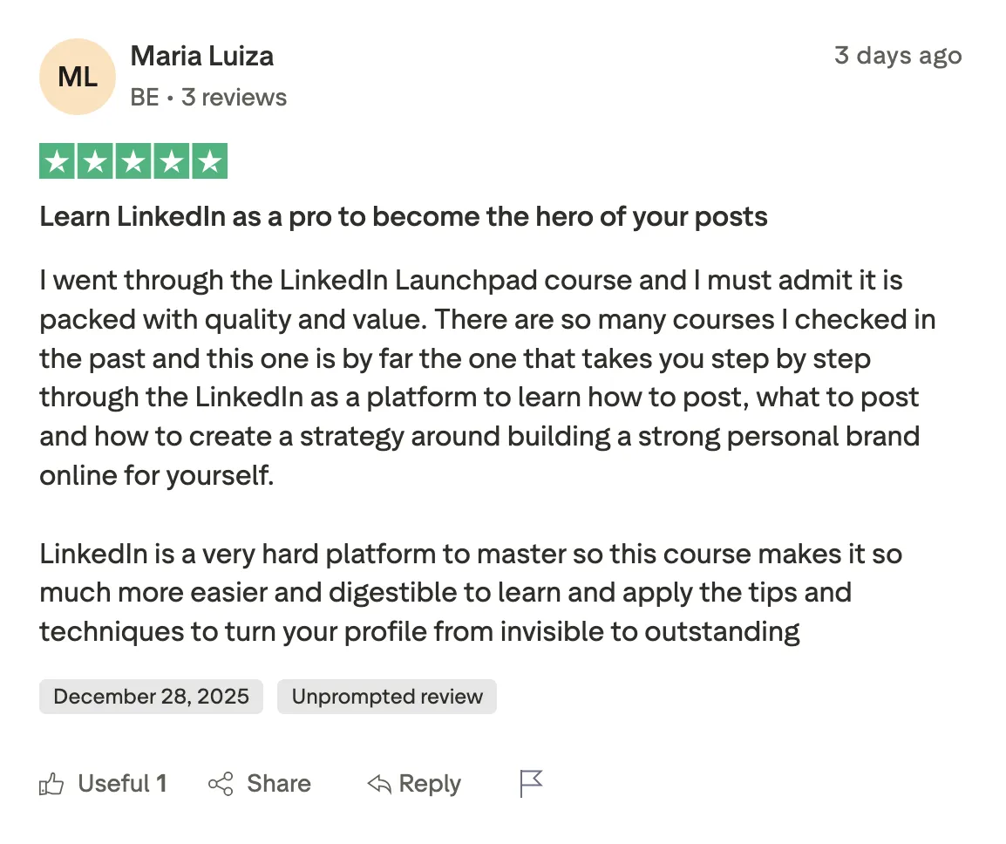The image size is (1006, 844).
Task: Open Maria Luiza's profile by clicking her name
Action: [x=201, y=56]
